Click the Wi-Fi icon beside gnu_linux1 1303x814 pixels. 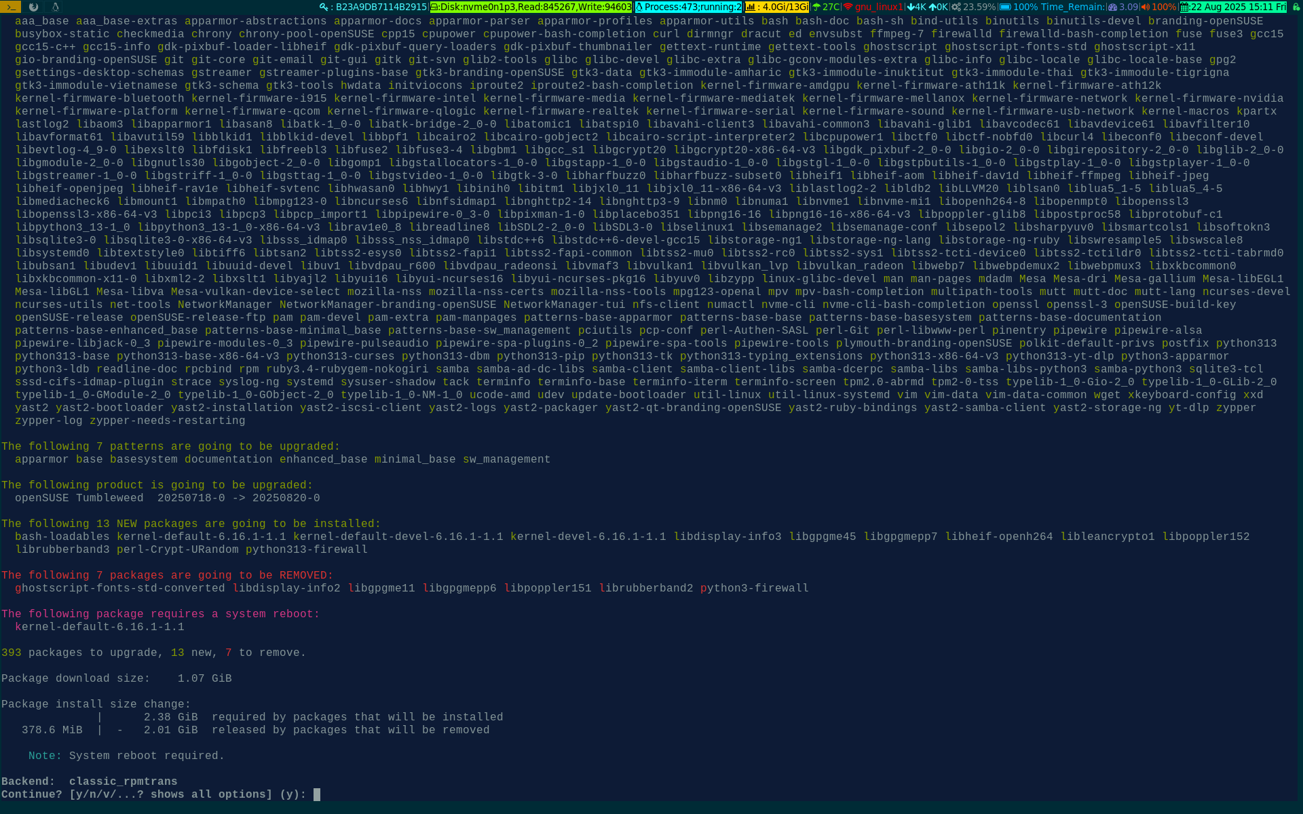(x=848, y=7)
